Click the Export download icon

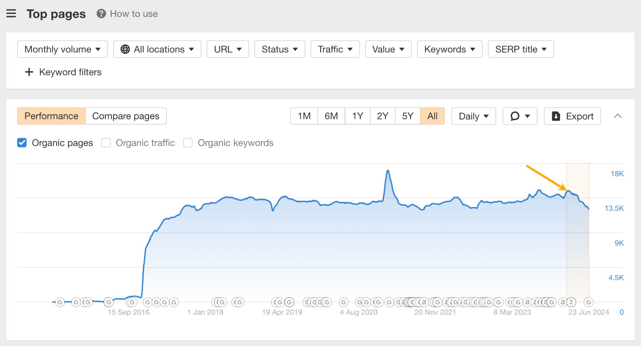[x=556, y=116]
